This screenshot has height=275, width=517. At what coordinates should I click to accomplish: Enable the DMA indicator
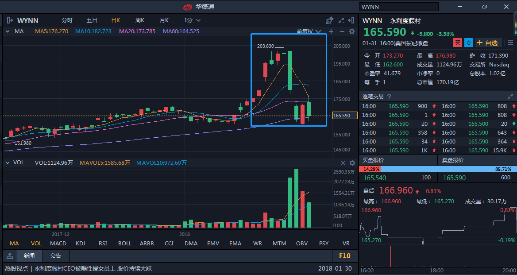coord(191,244)
